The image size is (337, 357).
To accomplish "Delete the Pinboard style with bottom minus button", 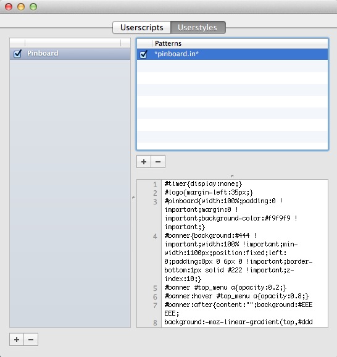I will point(31,340).
